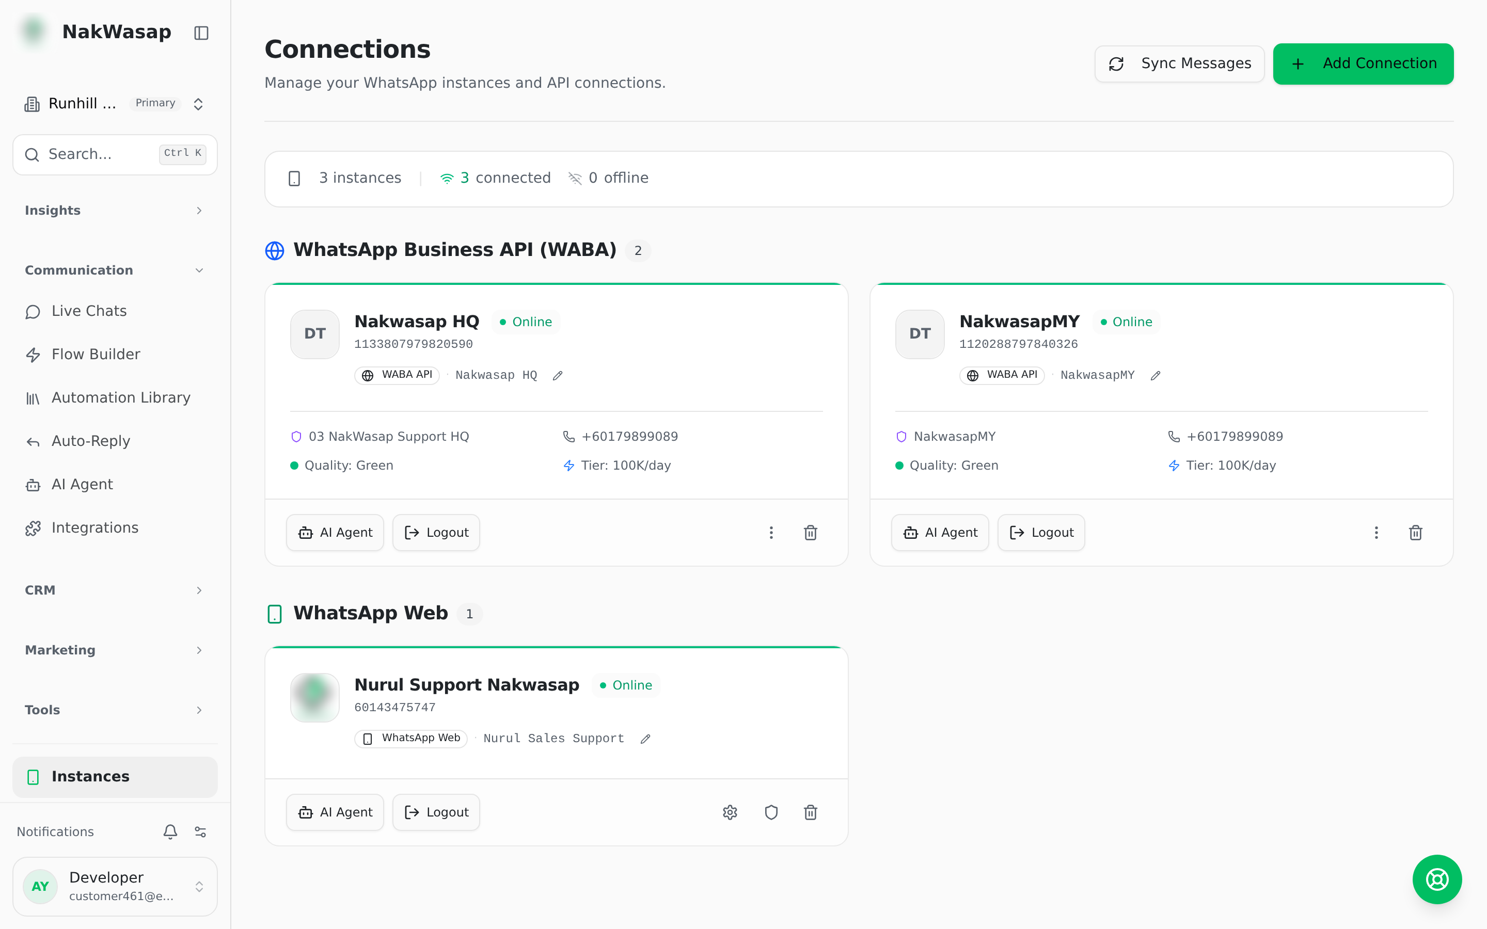Click the WhatsApp Web section heading
The height and width of the screenshot is (929, 1487).
click(371, 613)
